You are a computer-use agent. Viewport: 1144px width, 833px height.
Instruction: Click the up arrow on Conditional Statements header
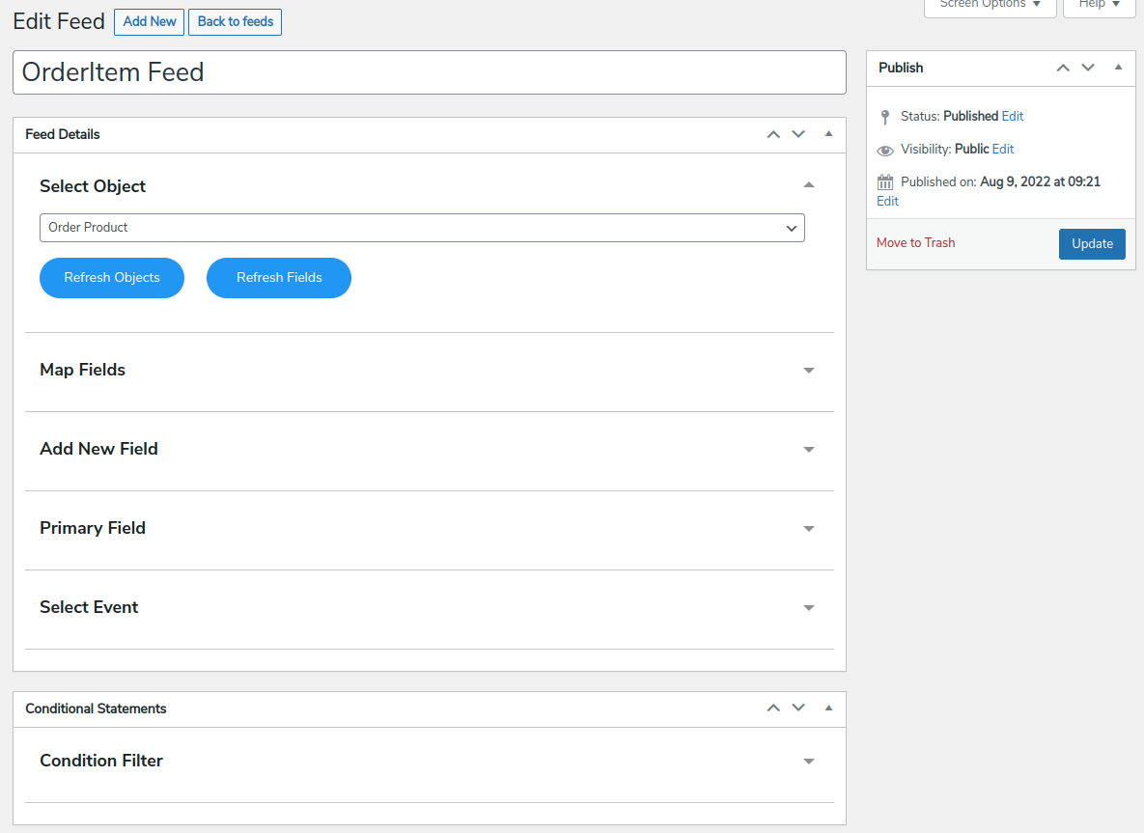[772, 708]
